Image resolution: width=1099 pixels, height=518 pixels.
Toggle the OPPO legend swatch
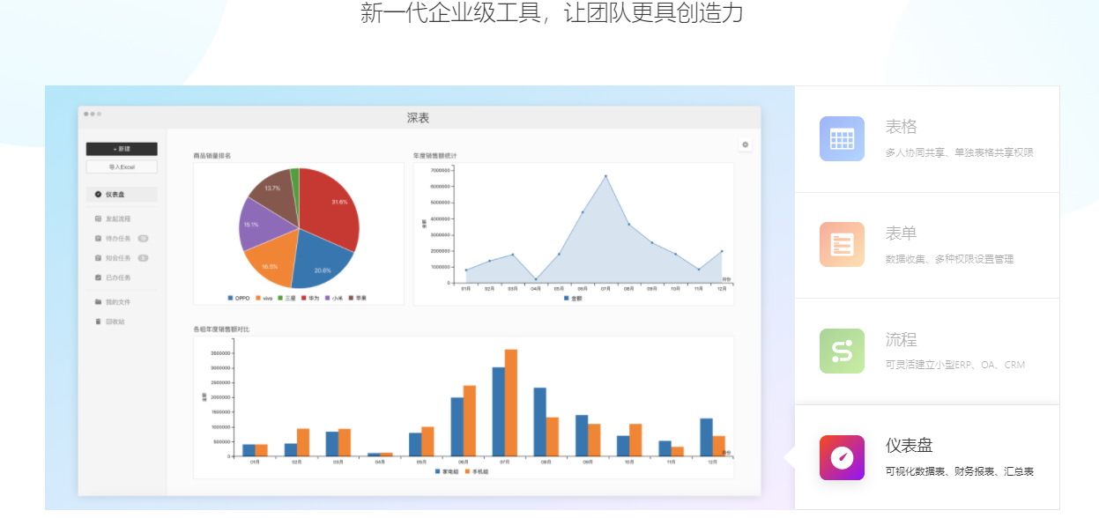[230, 298]
